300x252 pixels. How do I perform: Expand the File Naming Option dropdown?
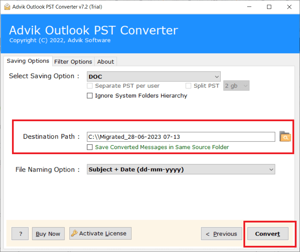coord(181,169)
